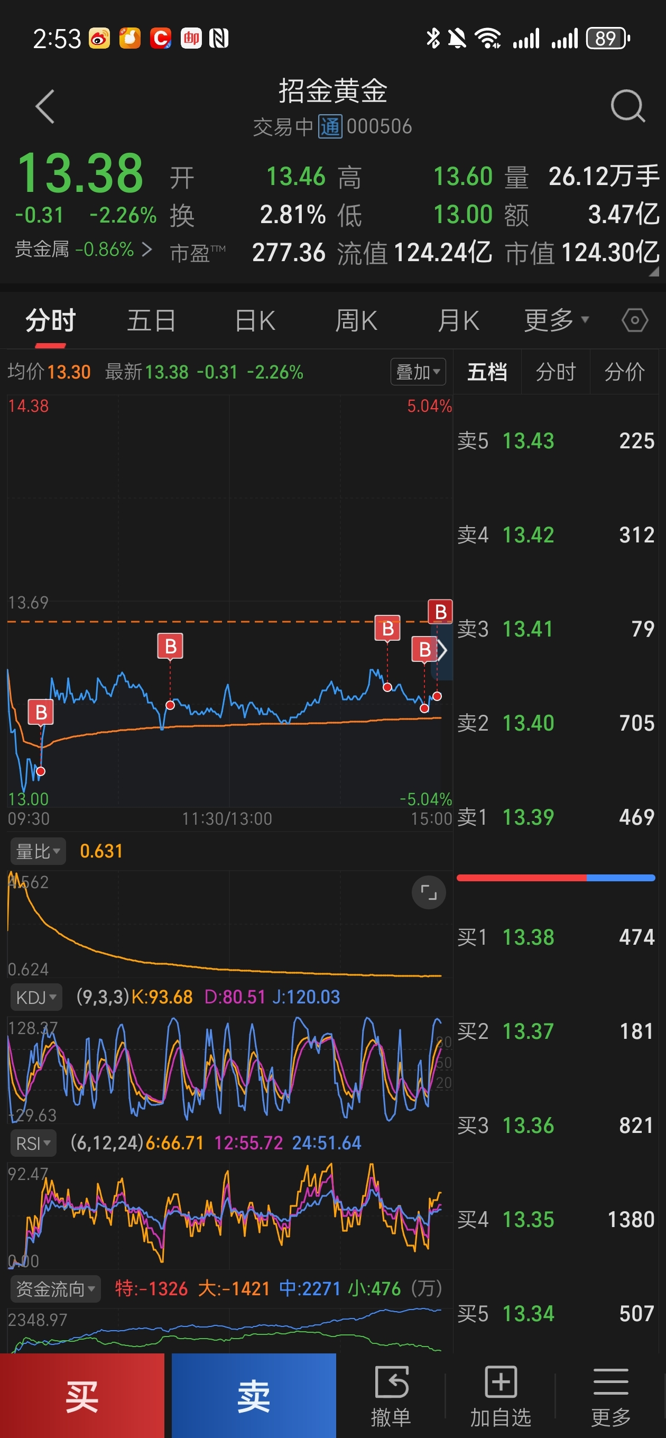
Task: Tap the 中:2271 fund flow value
Action: tap(310, 1289)
